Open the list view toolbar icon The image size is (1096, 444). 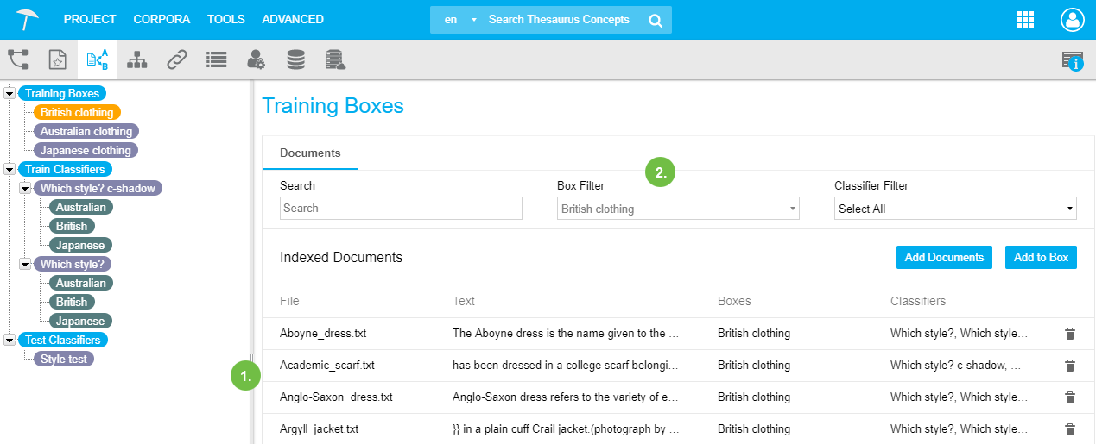click(216, 59)
